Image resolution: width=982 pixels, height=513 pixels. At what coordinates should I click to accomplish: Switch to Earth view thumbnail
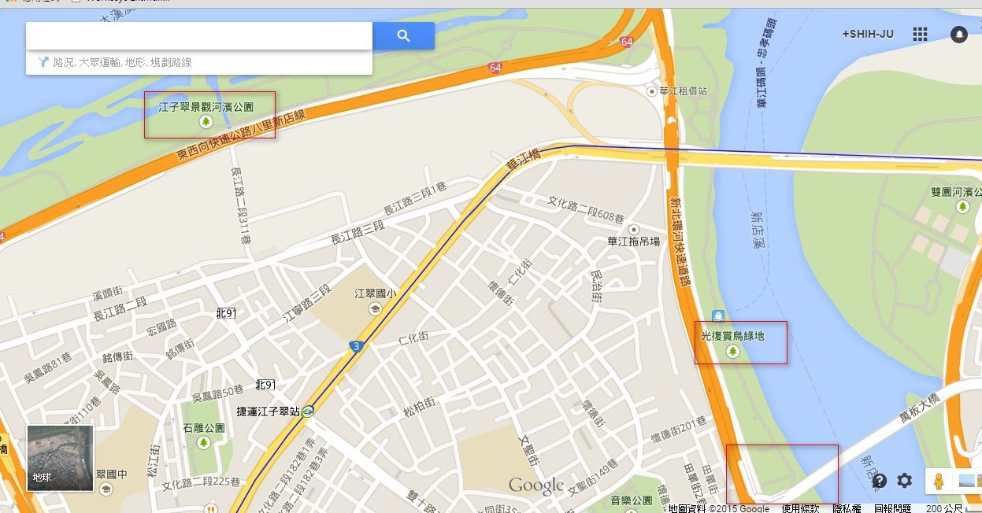pyautogui.click(x=61, y=458)
